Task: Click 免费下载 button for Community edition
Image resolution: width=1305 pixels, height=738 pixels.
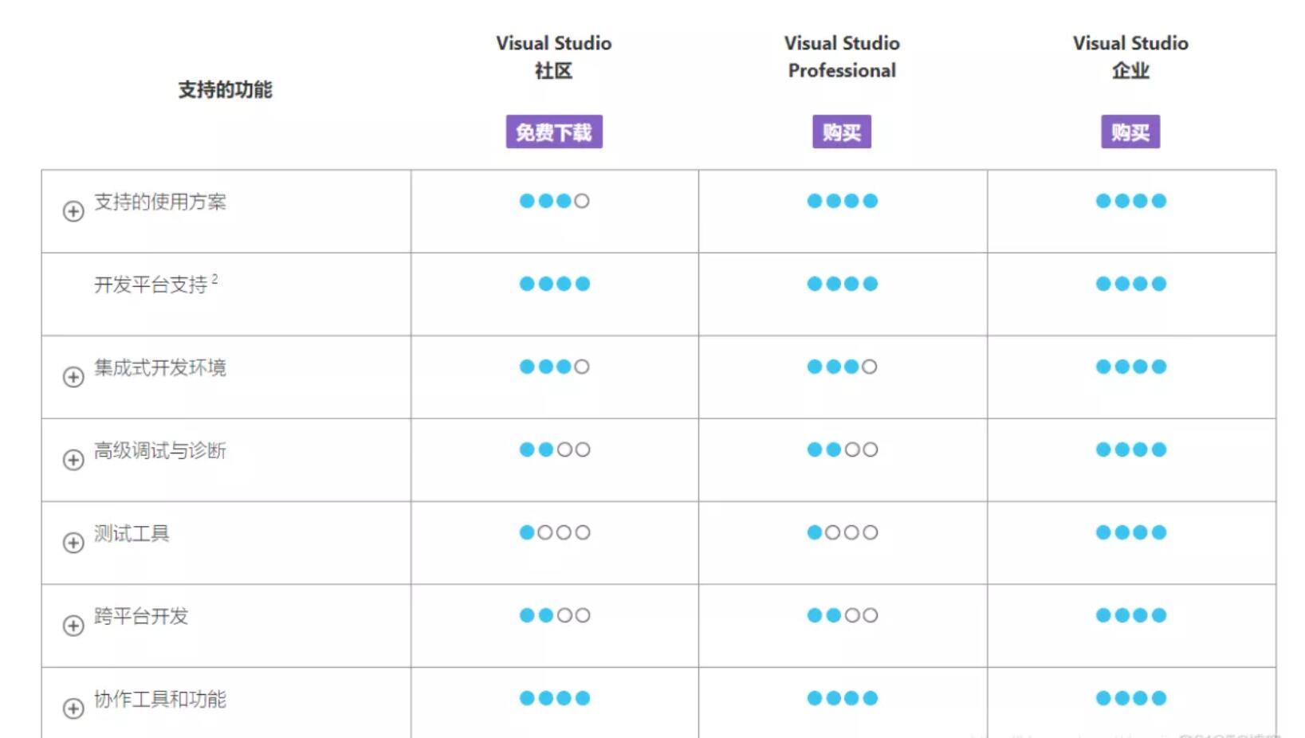Action: 554,132
